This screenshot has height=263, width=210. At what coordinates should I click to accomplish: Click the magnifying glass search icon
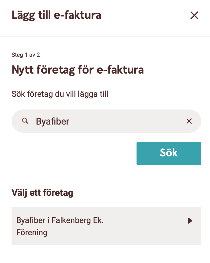(x=25, y=121)
